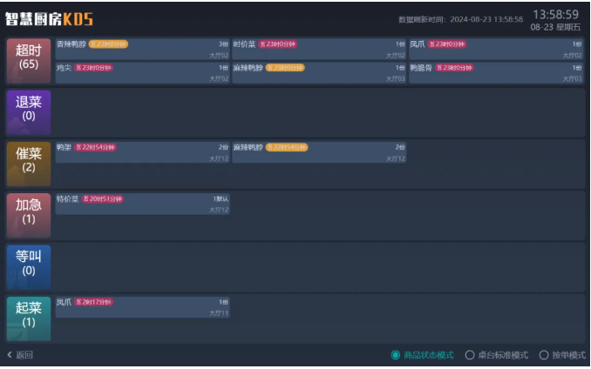Click the yellow timer badge on 麻辣鸭脖 大厅12
This screenshot has width=591, height=369.
(x=287, y=147)
